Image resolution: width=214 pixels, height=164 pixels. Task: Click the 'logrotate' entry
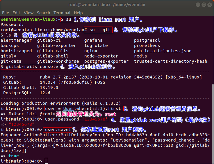[x=96, y=46]
